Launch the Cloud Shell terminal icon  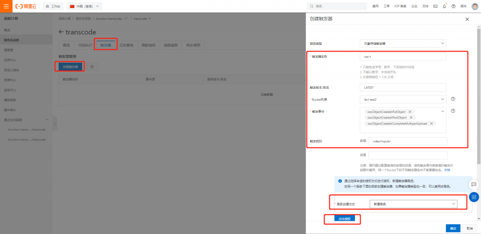[x=435, y=6]
